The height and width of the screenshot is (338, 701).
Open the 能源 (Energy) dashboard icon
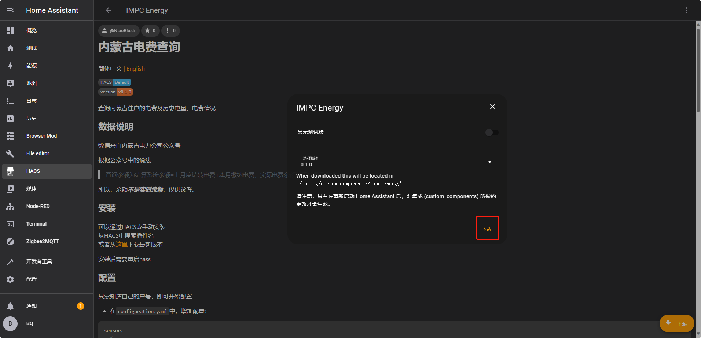pyautogui.click(x=10, y=66)
